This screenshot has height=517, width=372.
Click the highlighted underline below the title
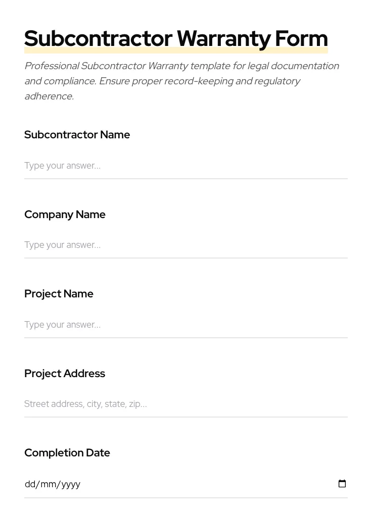[x=176, y=50]
